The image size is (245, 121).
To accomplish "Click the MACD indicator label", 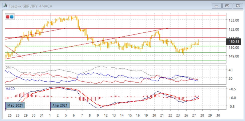I will 10,88.
